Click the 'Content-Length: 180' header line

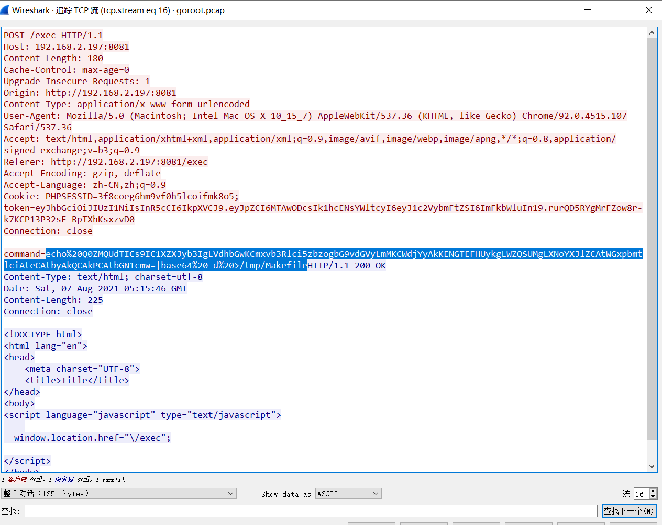[x=53, y=58]
